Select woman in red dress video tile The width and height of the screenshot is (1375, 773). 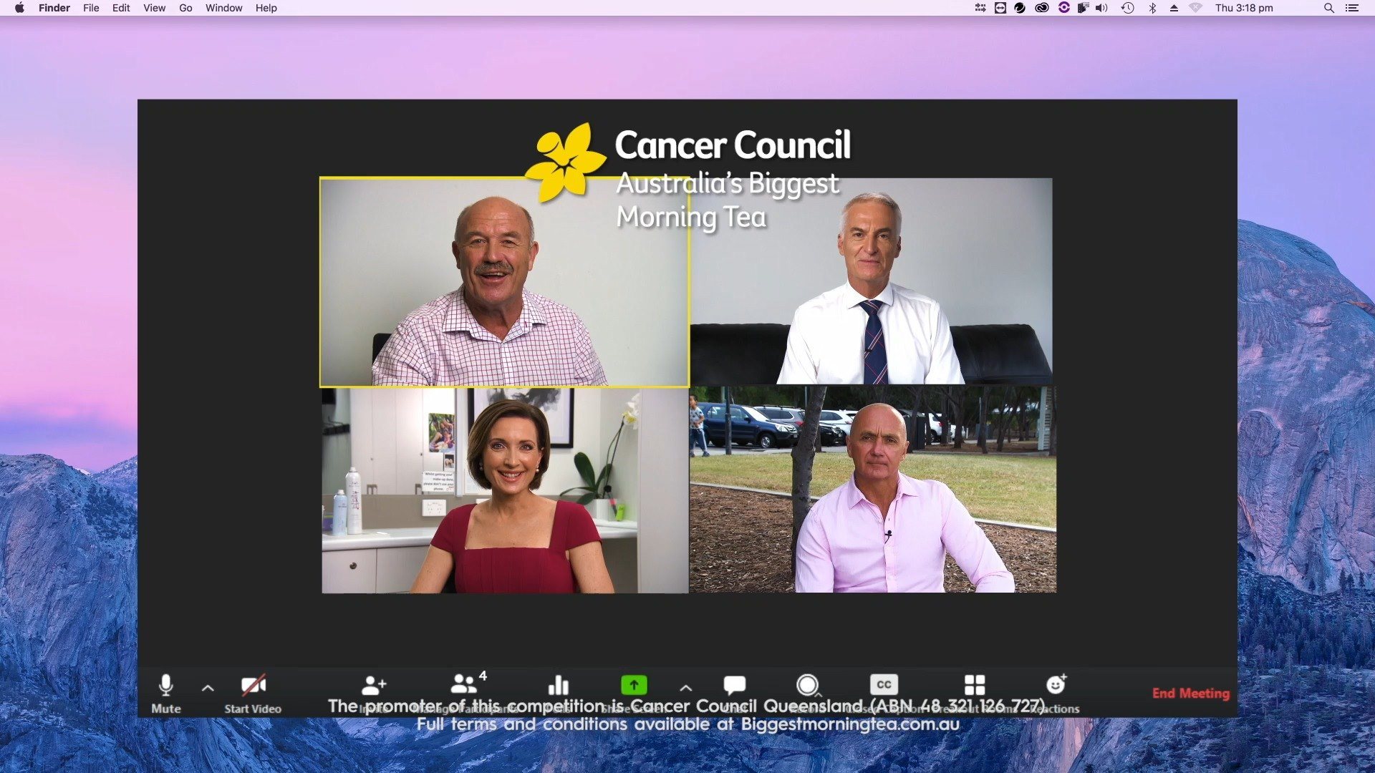505,490
